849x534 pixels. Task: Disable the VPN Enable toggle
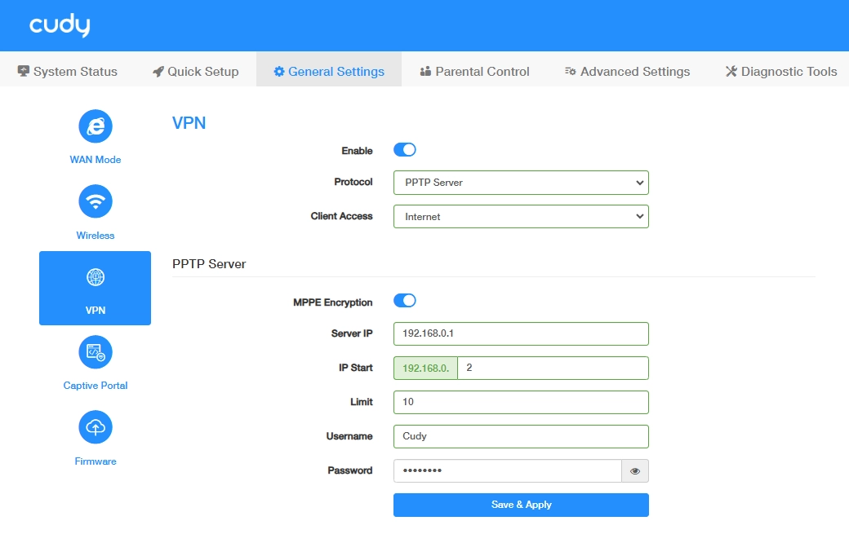405,150
